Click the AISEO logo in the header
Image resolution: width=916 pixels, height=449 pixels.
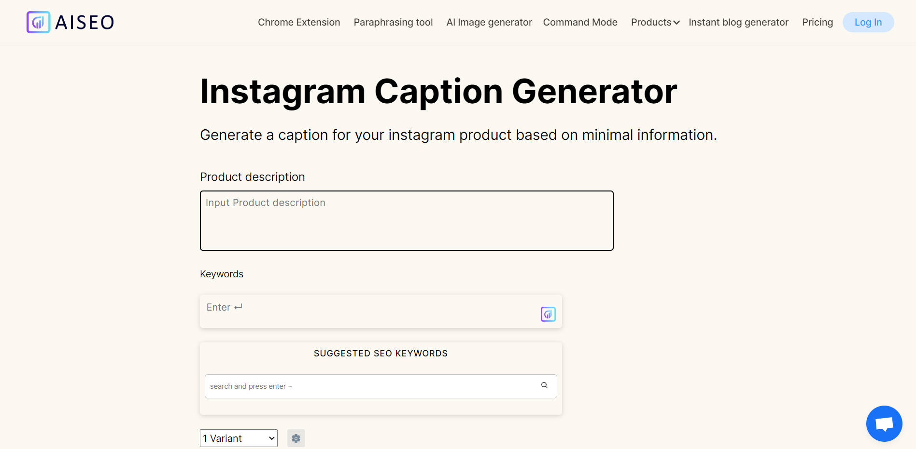70,22
